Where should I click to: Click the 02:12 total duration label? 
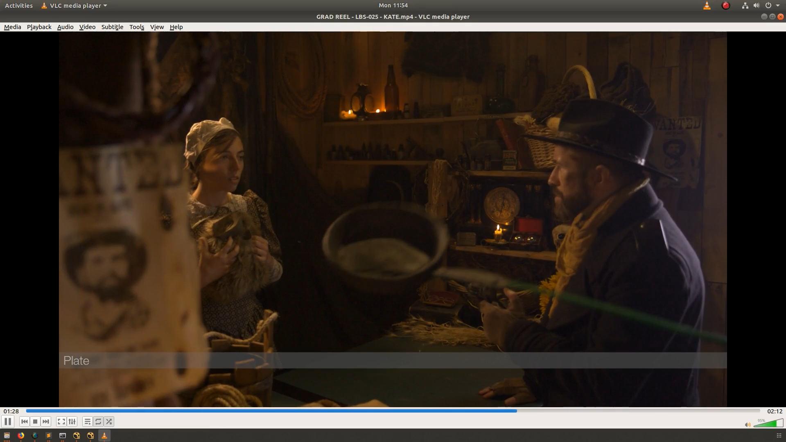pyautogui.click(x=775, y=411)
